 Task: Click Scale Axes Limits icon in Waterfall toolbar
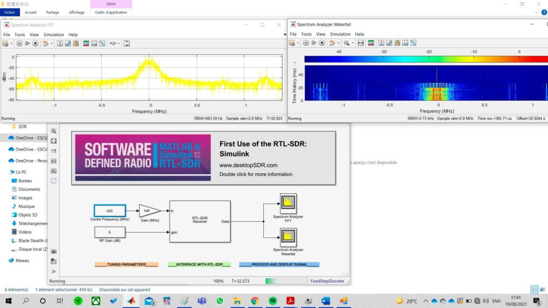click(x=361, y=43)
